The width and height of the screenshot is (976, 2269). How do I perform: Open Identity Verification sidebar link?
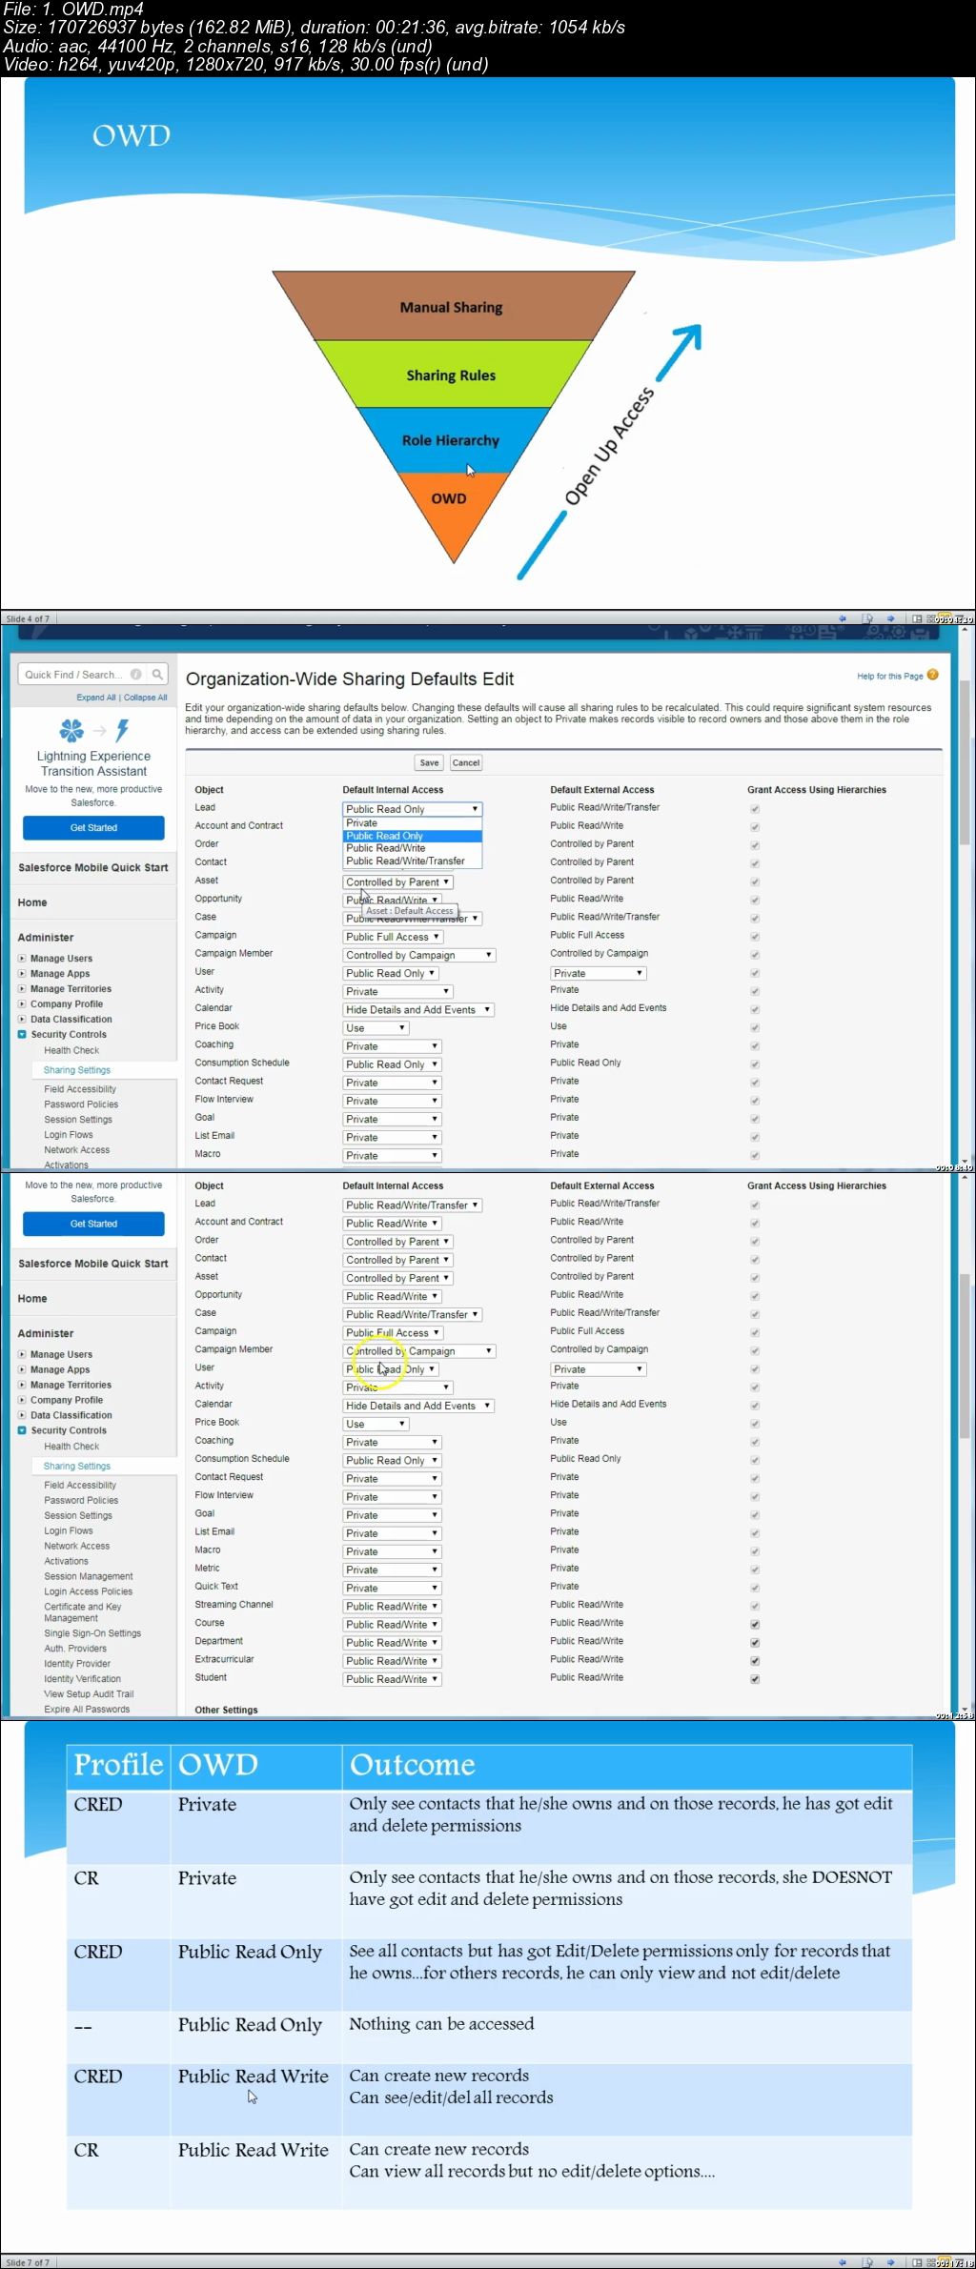(82, 1679)
